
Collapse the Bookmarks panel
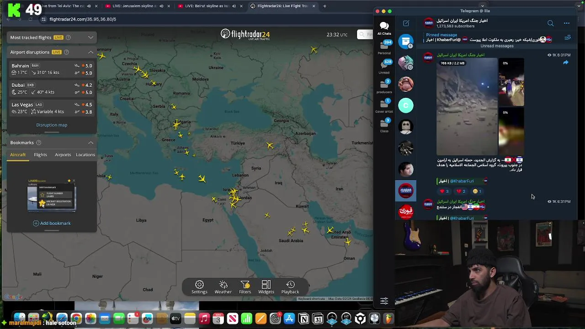tap(90, 143)
